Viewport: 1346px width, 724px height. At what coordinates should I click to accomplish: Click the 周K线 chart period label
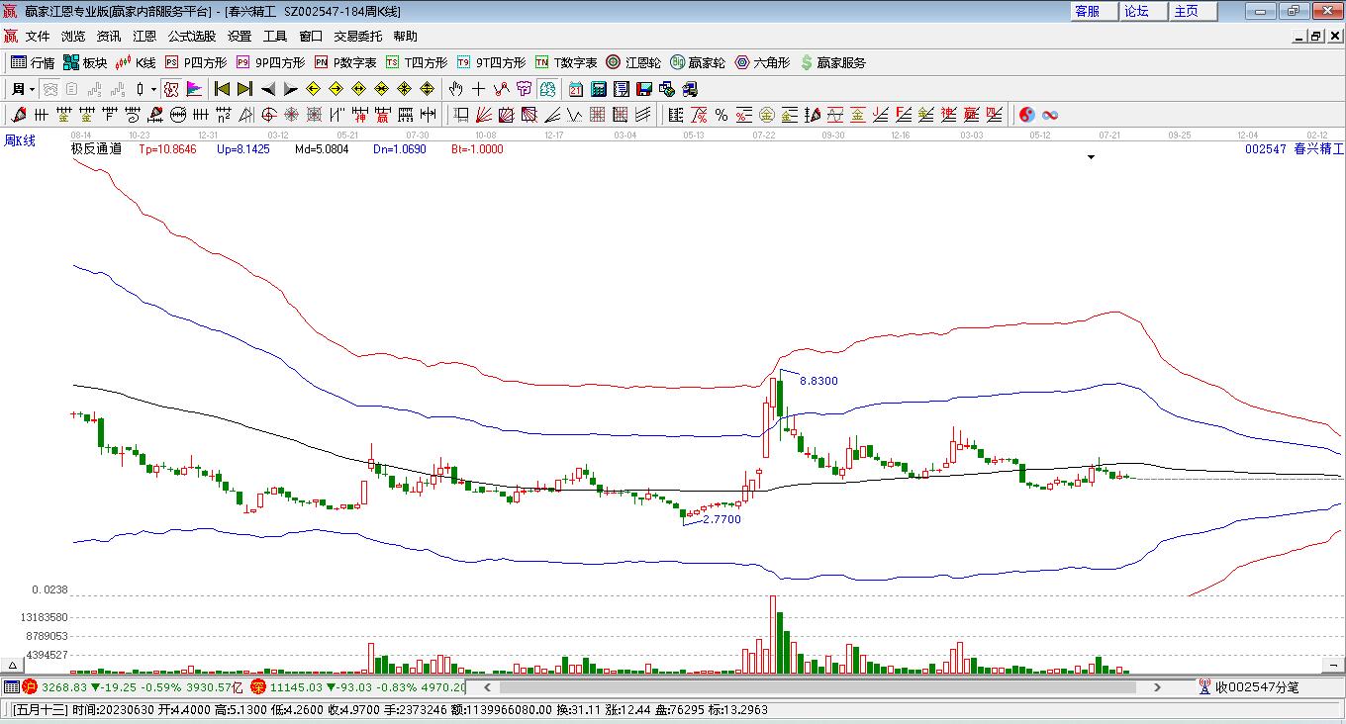(20, 141)
